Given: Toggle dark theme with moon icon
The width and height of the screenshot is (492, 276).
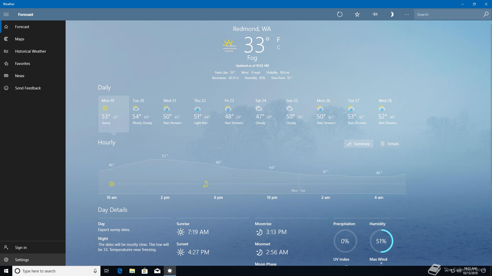Looking at the screenshot, I should click(392, 14).
